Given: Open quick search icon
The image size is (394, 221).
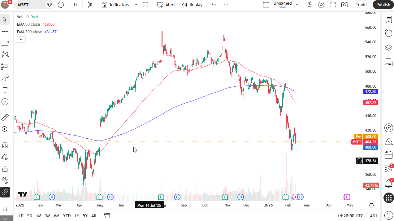Looking at the screenshot, I should point(309,5).
